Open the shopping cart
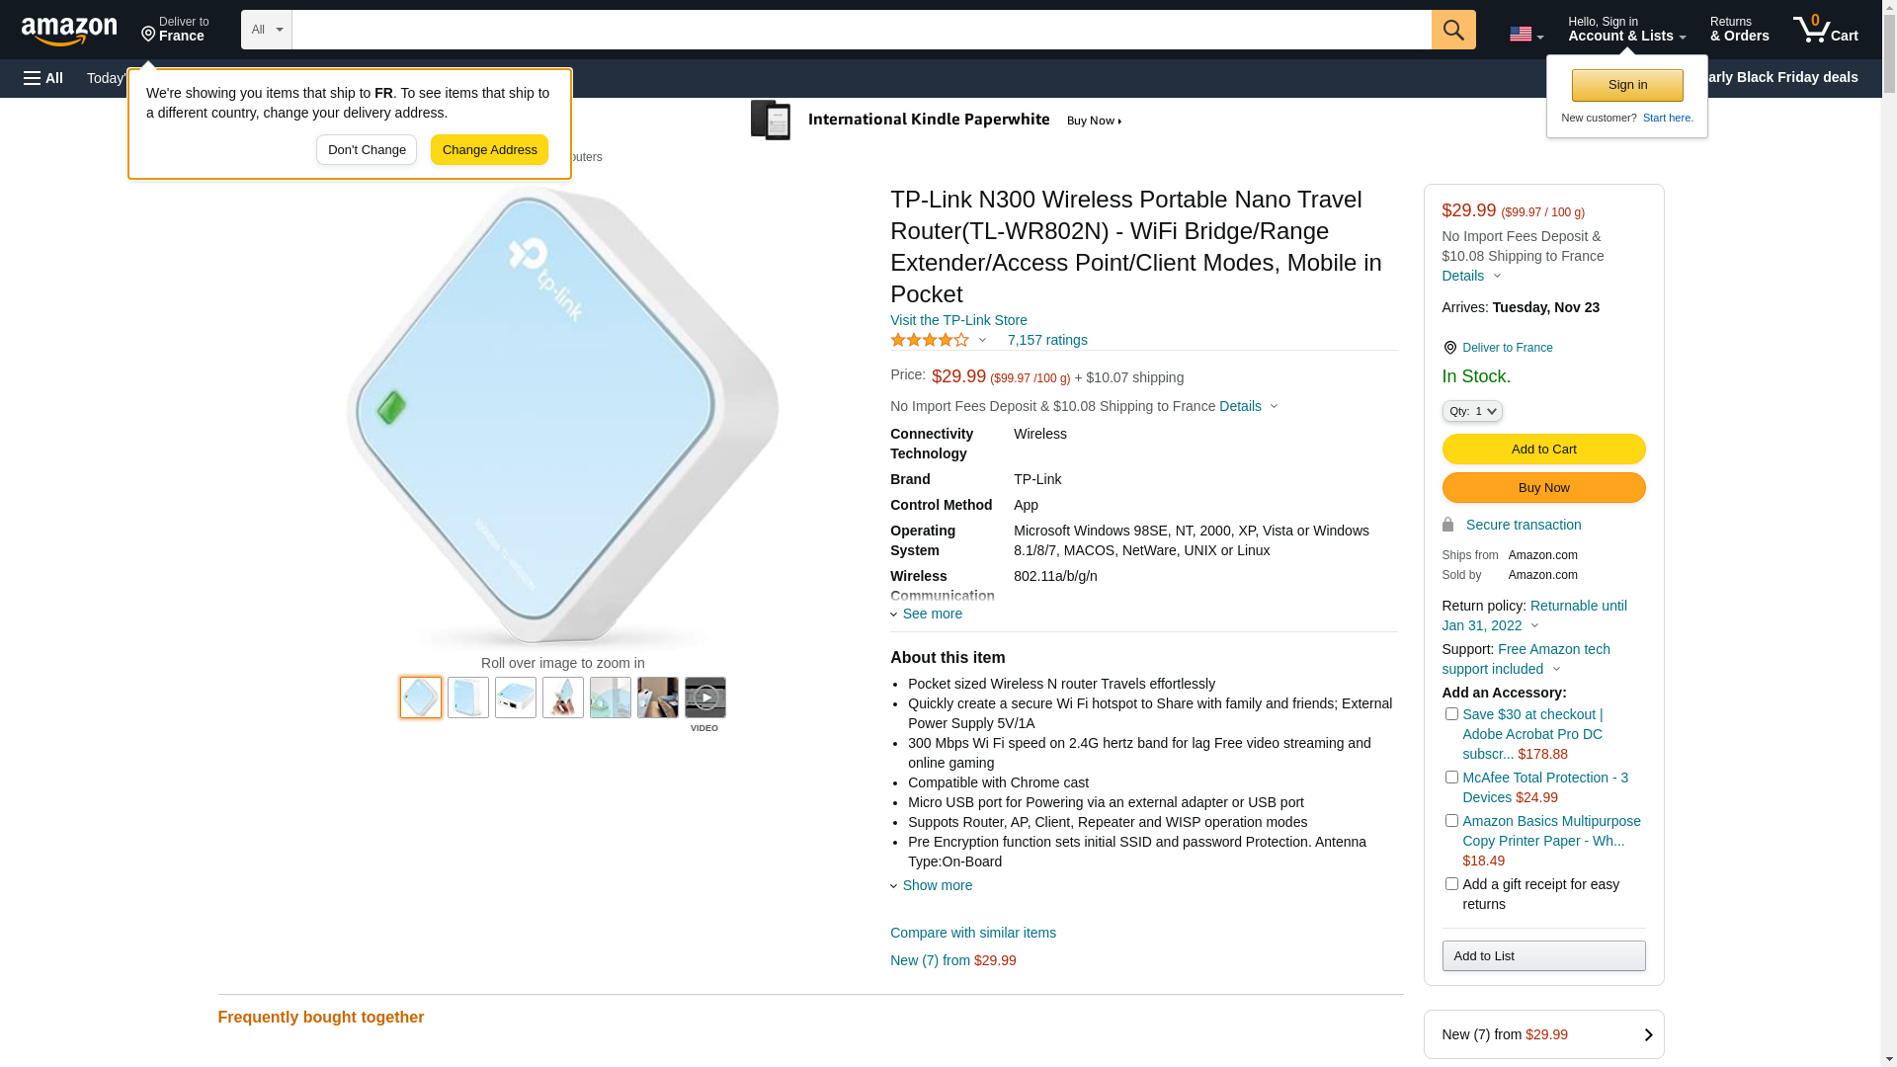 tap(1825, 30)
